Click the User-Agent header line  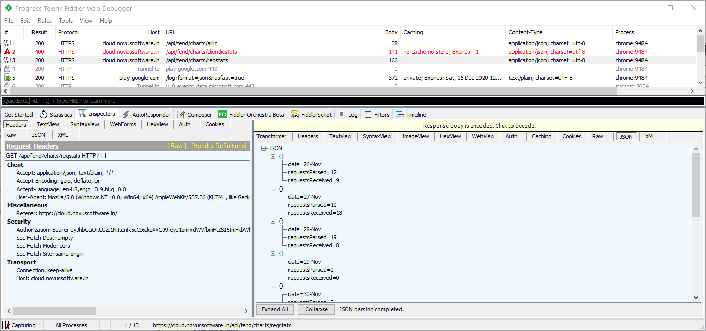point(133,197)
